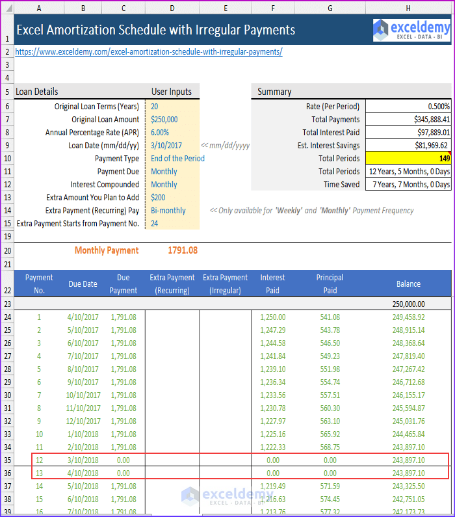This screenshot has width=455, height=517.
Task: Select row 35 header
Action: coord(7,460)
